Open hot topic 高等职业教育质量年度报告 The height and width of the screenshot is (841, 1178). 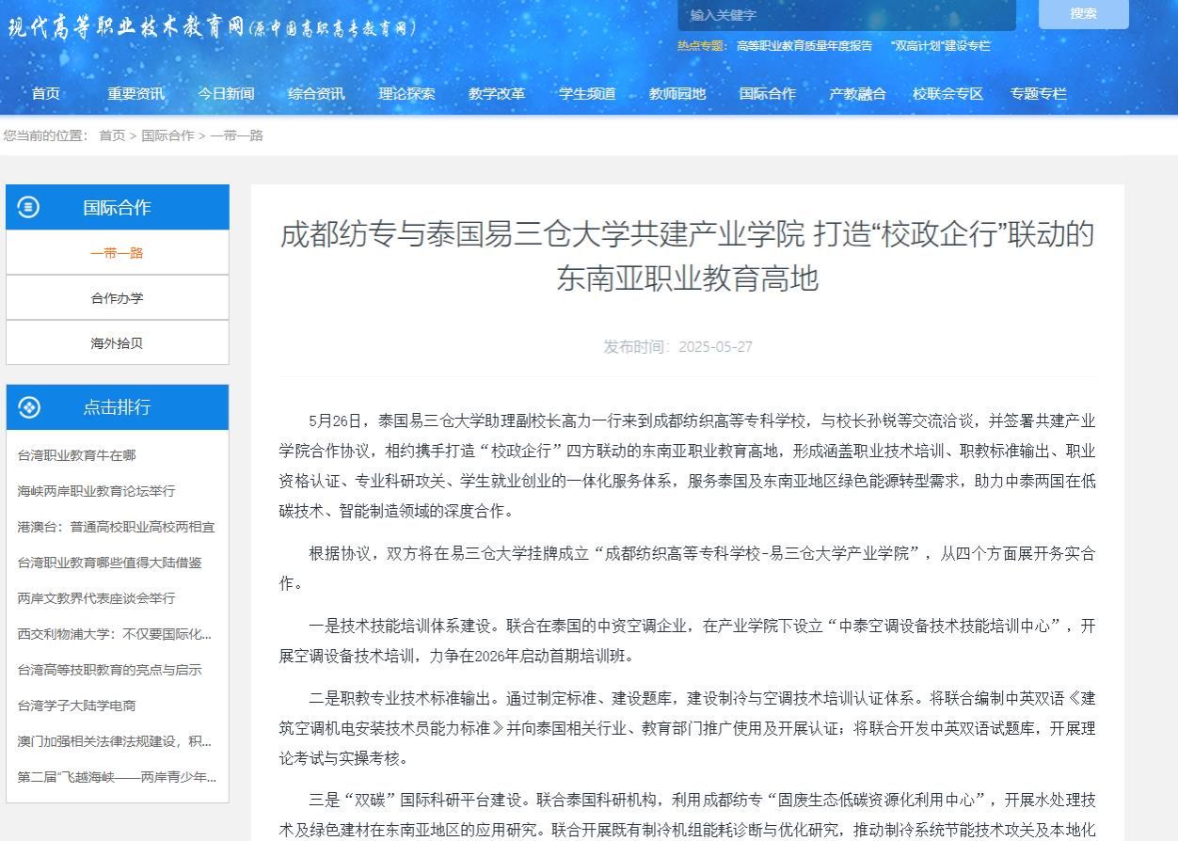(x=804, y=45)
